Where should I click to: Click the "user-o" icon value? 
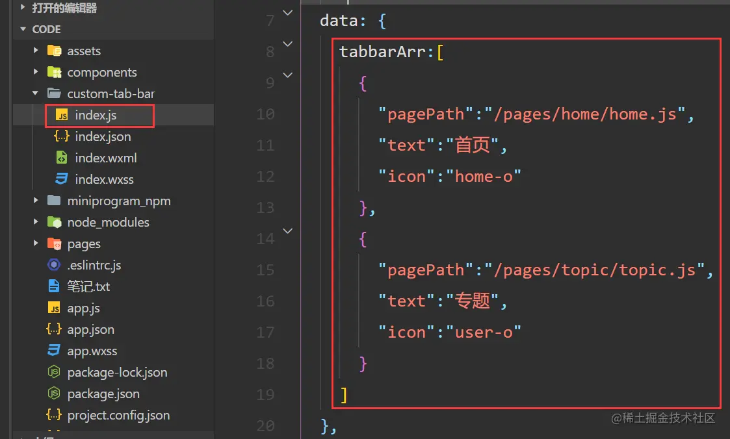click(483, 332)
